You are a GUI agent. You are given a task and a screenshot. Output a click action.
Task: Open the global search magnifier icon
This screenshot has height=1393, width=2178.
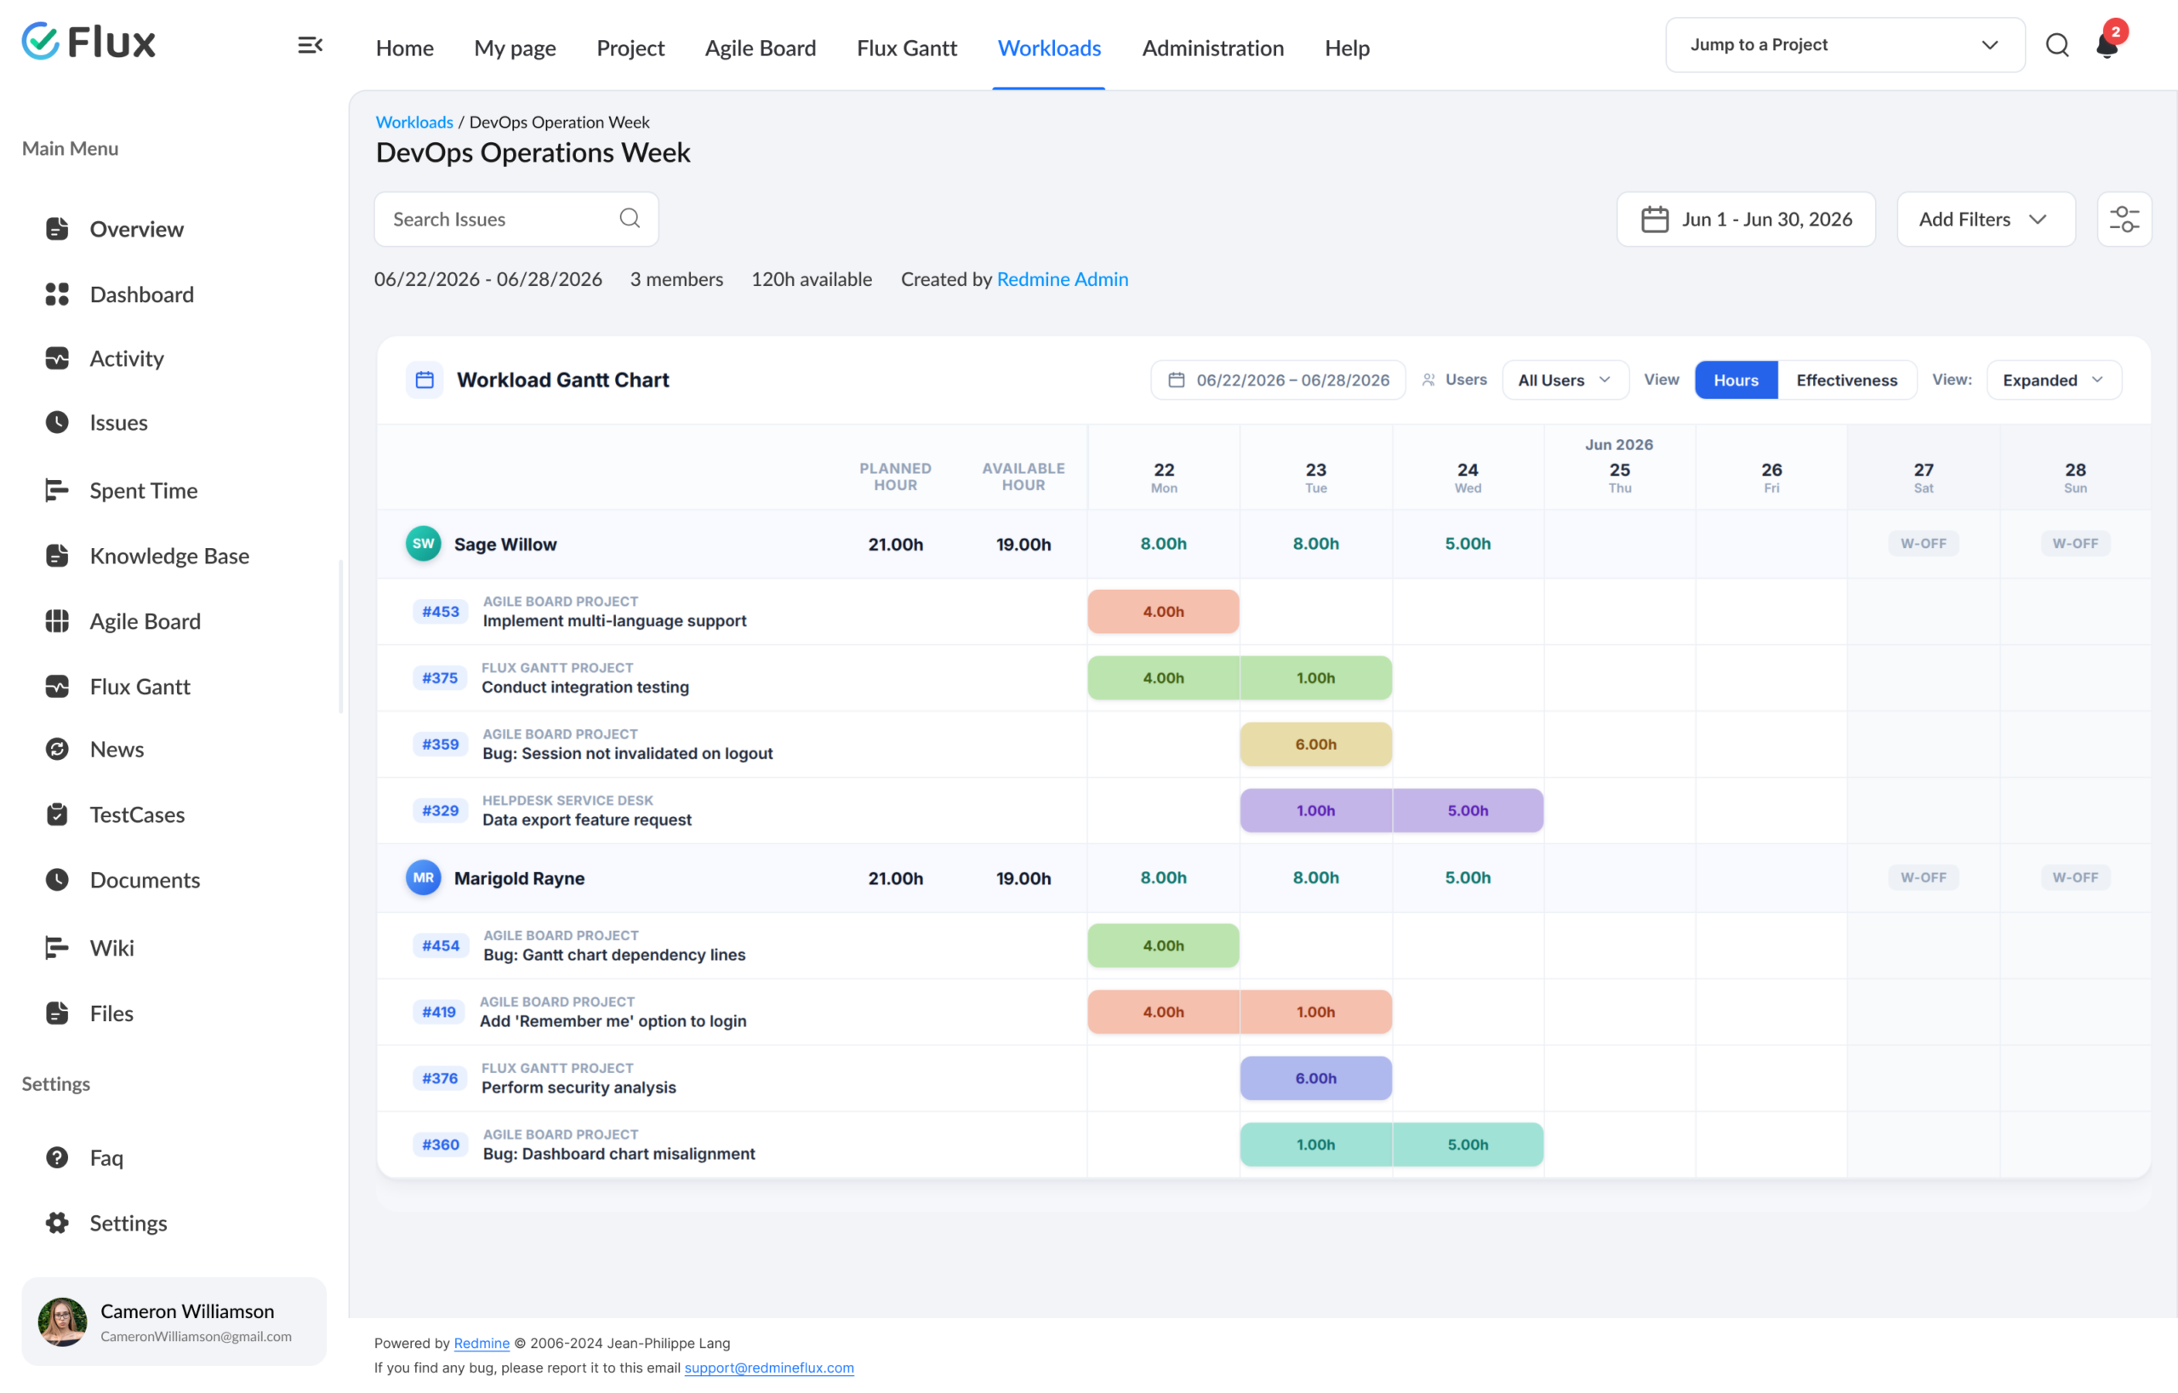pos(2057,45)
